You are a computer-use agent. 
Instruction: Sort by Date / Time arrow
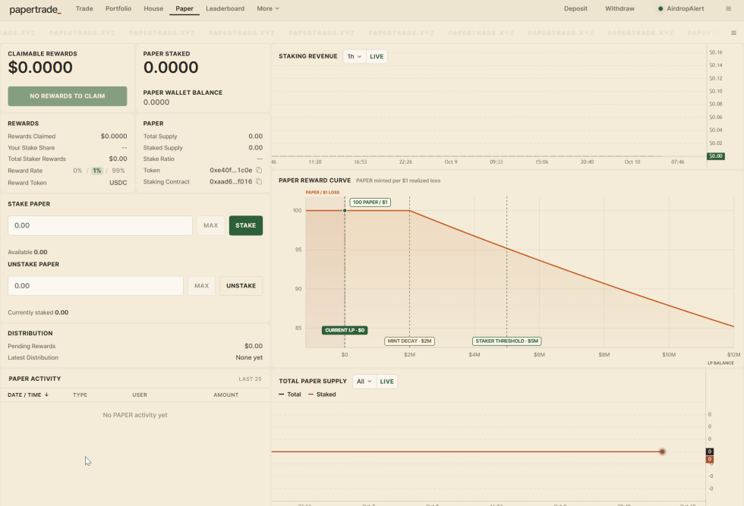pos(46,394)
